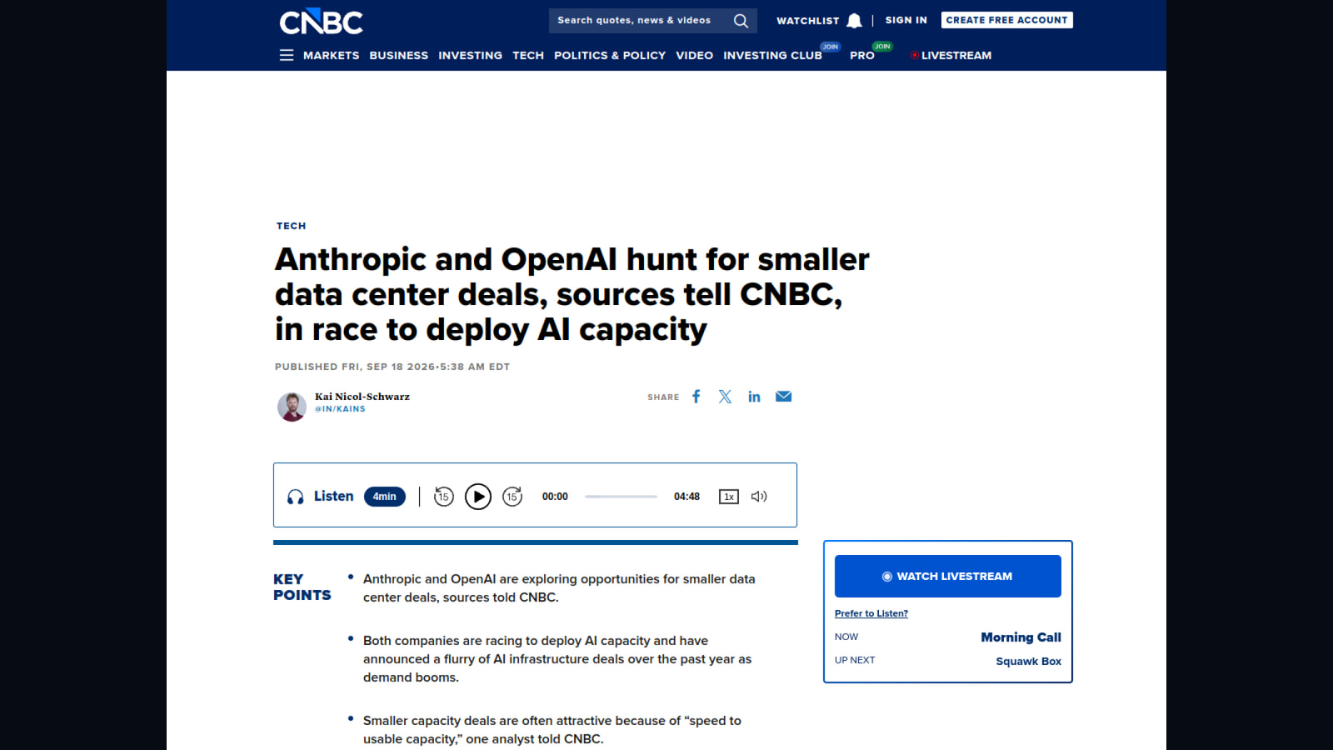The width and height of the screenshot is (1333, 750).
Task: Open the Morning Call show link
Action: tap(1021, 637)
